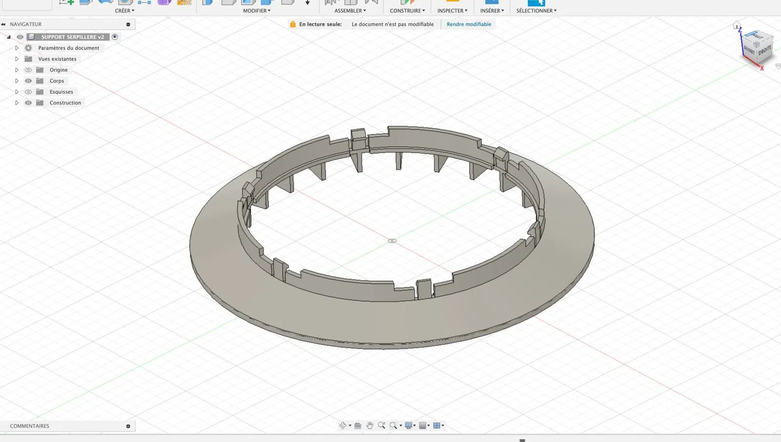Activate the Pan hand tool
This screenshot has height=442, width=781.
click(370, 425)
